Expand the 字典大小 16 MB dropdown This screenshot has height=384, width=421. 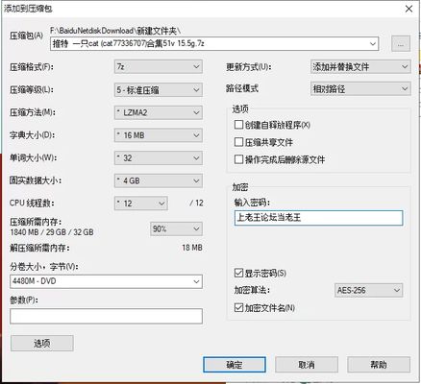tap(159, 135)
